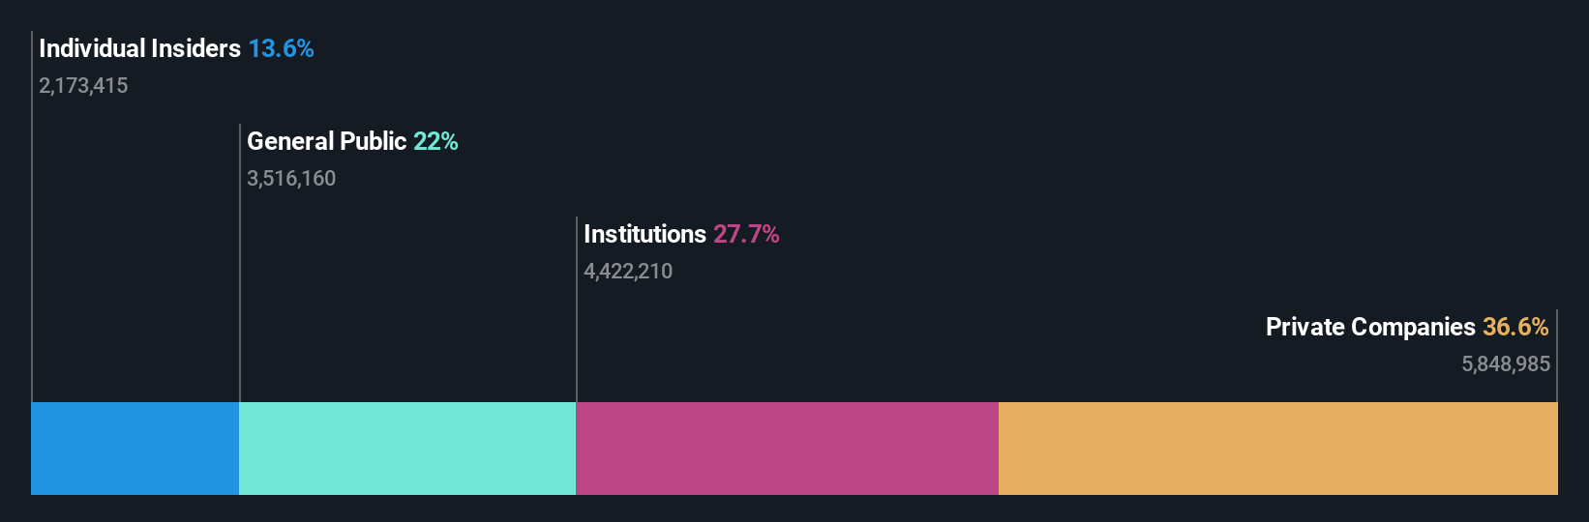Screen dimensions: 1589x522
Task: Click the 27.7% percentage value
Action: pos(746,234)
